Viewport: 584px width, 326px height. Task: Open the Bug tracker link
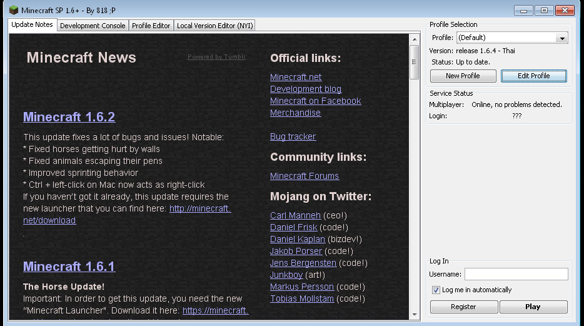tap(293, 137)
